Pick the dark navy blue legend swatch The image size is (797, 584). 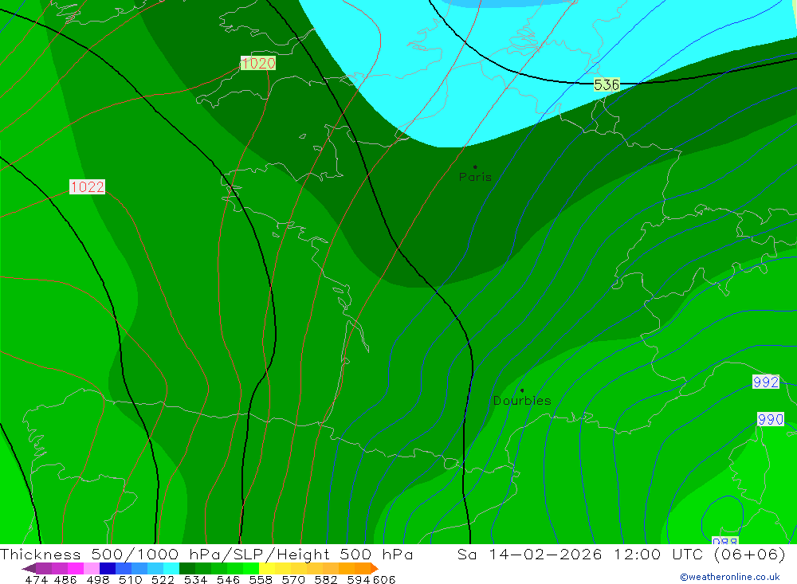pyautogui.click(x=106, y=568)
